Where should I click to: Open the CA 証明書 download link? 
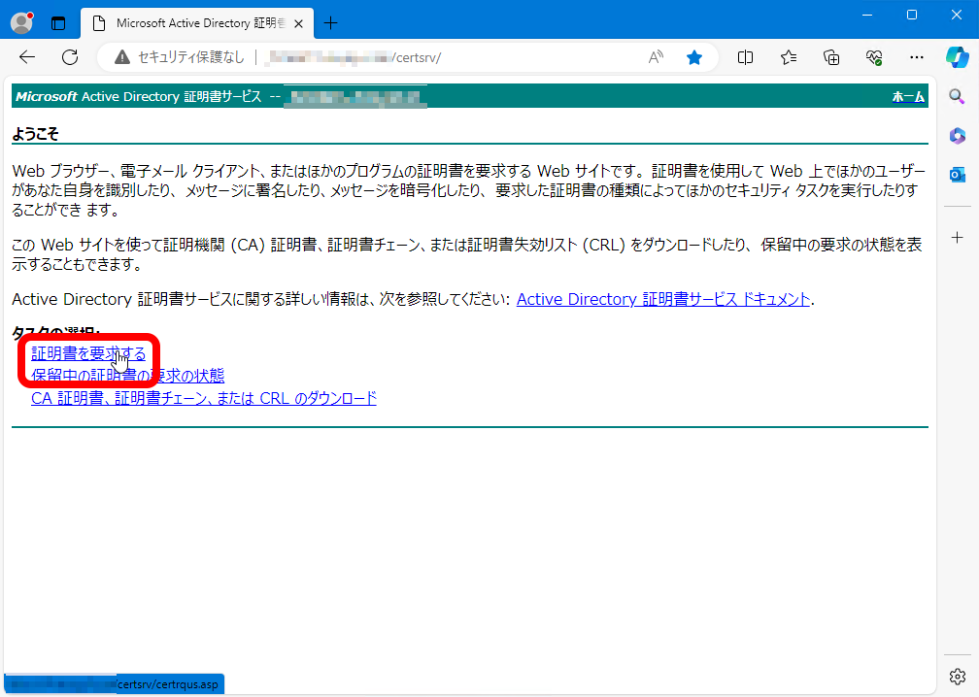pos(204,398)
